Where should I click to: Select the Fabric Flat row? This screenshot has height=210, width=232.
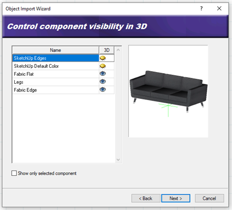[x=56, y=74]
